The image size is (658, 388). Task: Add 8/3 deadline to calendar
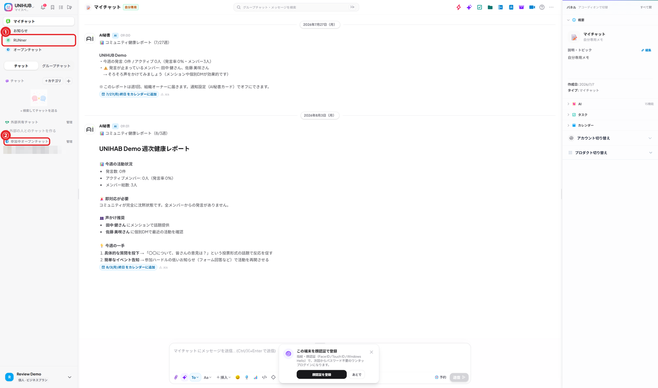(x=128, y=267)
